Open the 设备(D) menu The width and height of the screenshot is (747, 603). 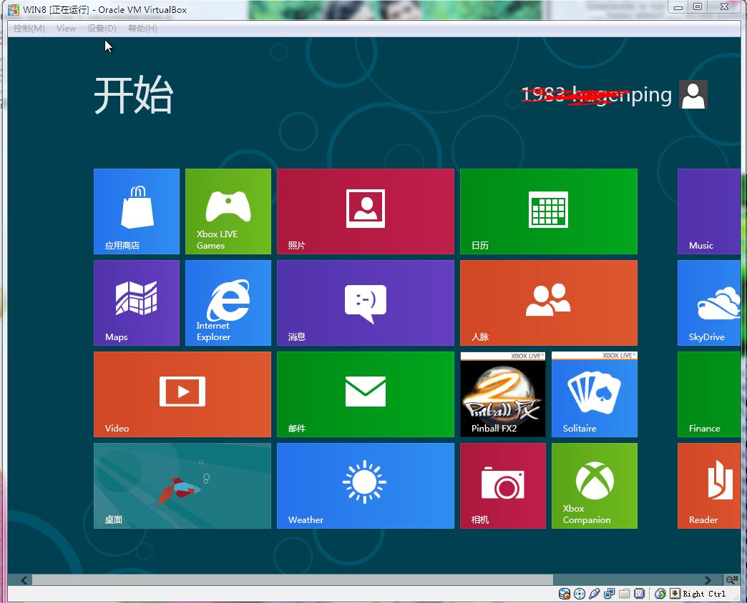click(102, 29)
